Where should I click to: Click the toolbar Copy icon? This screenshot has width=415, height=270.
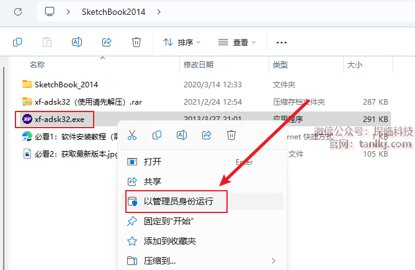(x=17, y=42)
